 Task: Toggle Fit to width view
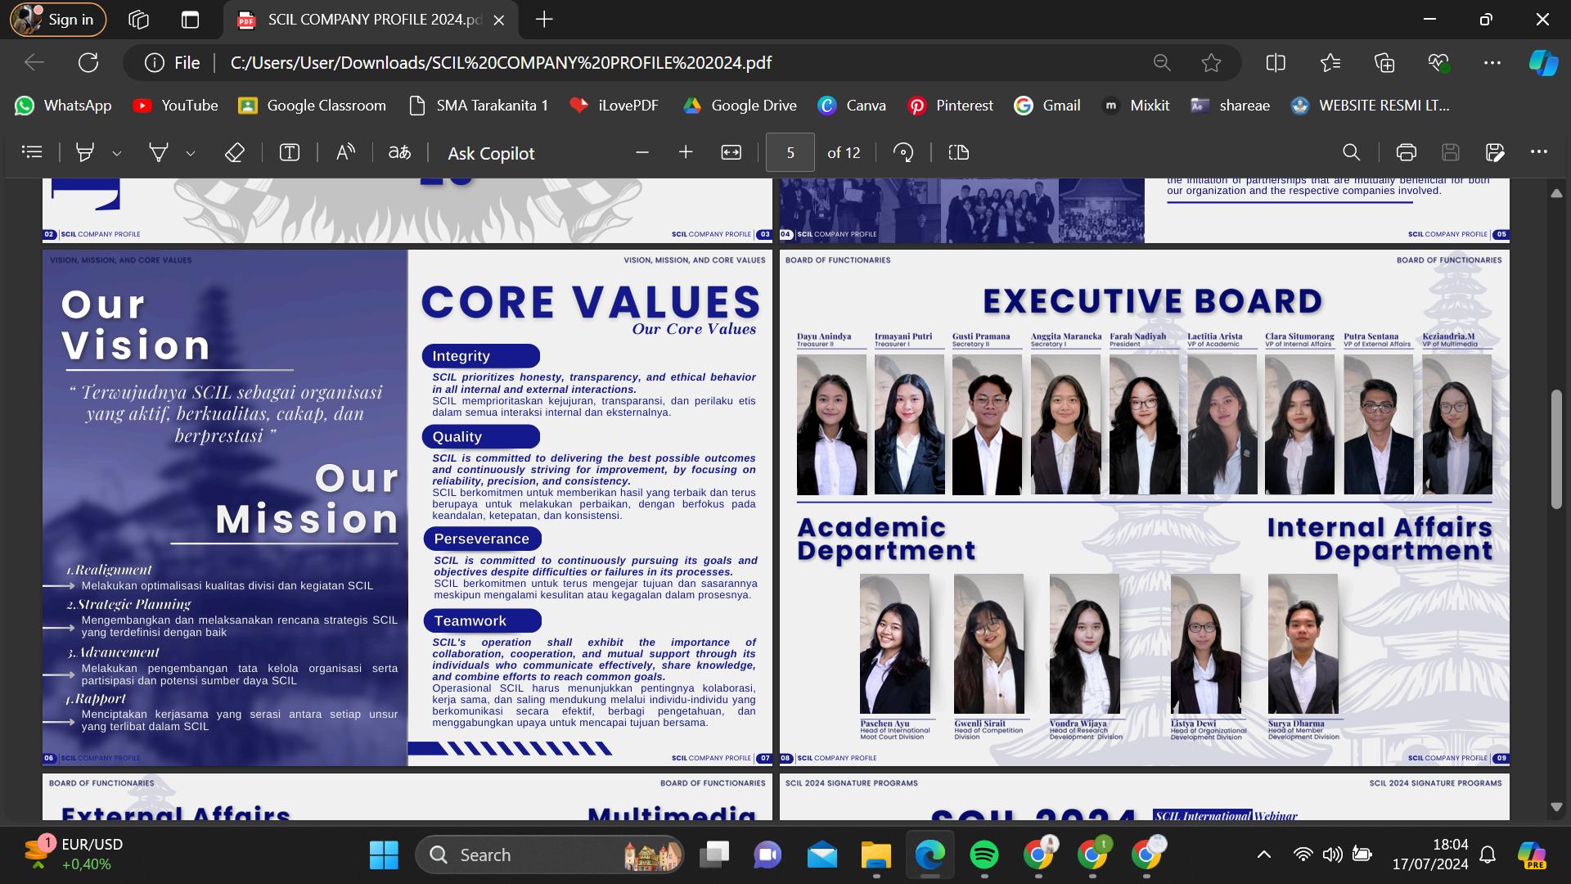pos(731,152)
